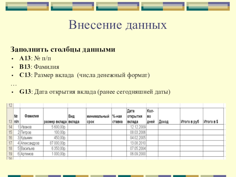This screenshot has width=236, height=177.
Task: Select number cell '1' in Иванов row
Action: pyautogui.click(x=17, y=127)
